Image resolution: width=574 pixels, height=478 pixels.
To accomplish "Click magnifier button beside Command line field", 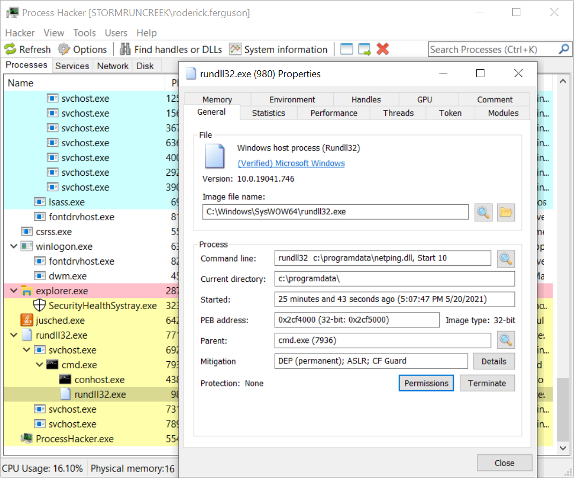I will (506, 259).
